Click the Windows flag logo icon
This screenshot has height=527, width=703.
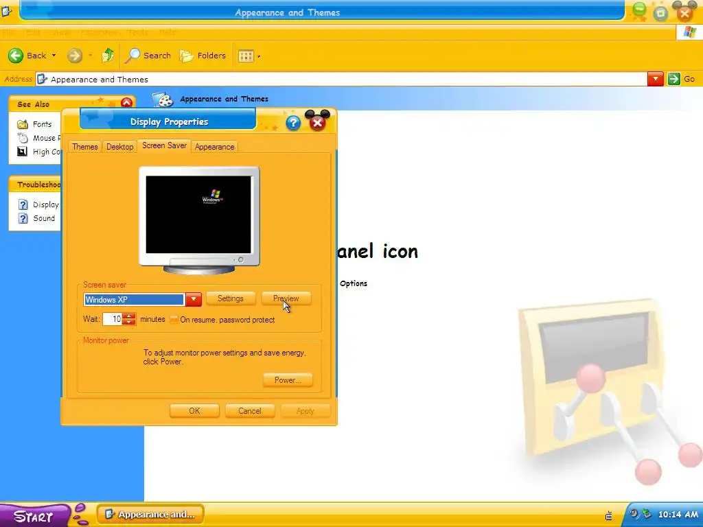click(x=689, y=32)
